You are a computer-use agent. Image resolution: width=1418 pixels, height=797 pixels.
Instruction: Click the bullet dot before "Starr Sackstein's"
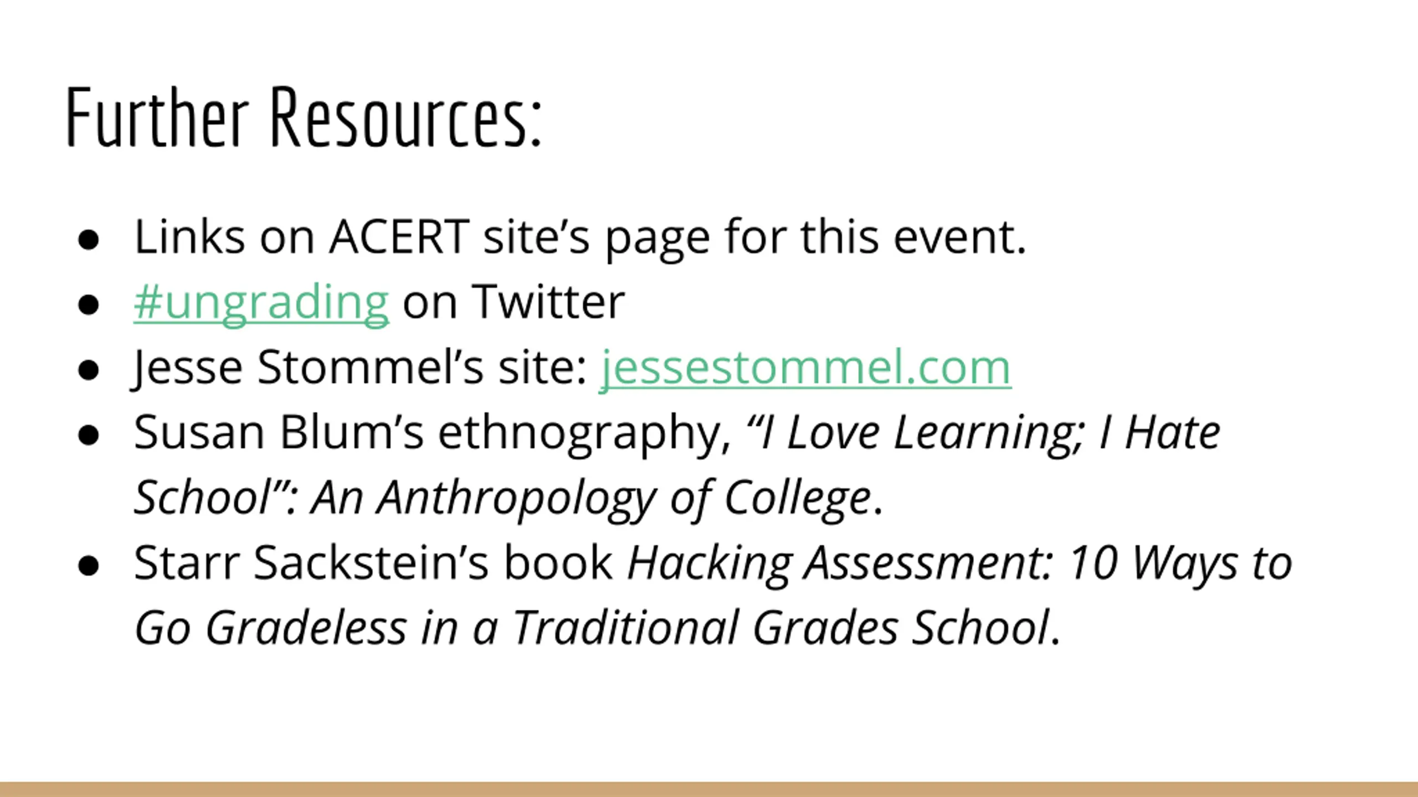pos(89,567)
